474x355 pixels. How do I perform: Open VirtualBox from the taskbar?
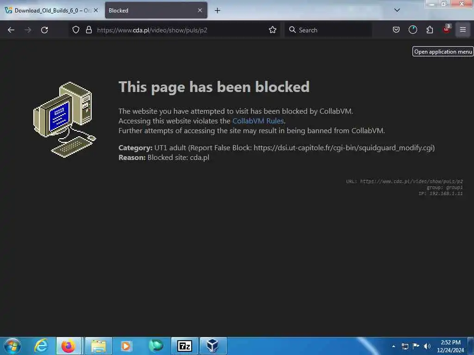213,346
